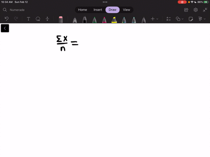Pick the pink eraser

click(x=61, y=20)
